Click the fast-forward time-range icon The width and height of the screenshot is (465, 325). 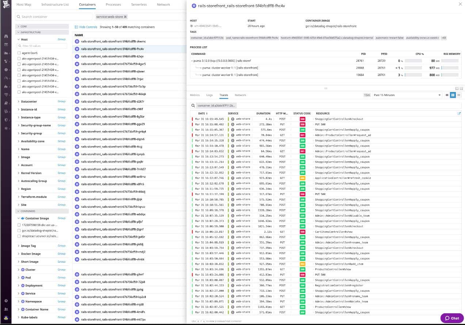[459, 95]
